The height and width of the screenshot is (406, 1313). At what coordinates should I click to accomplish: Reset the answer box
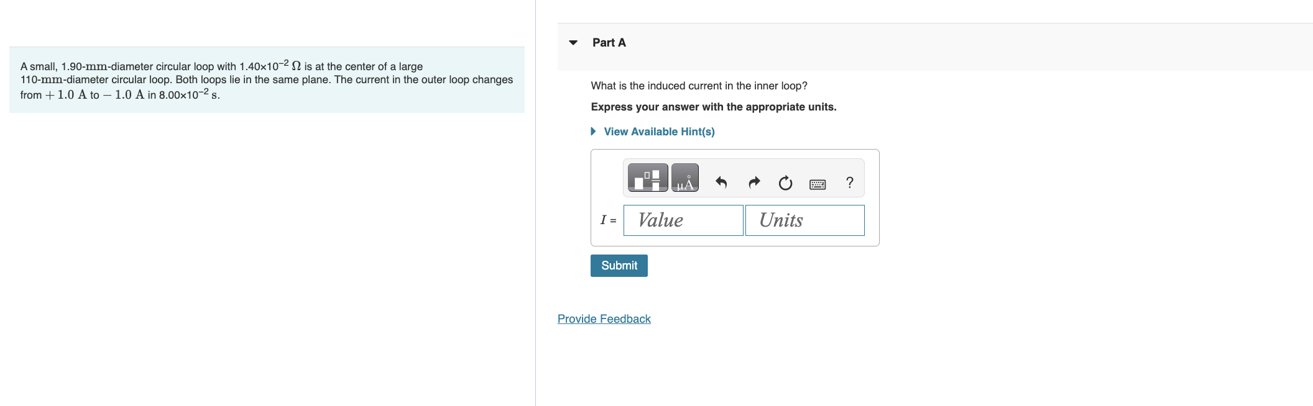tap(786, 183)
